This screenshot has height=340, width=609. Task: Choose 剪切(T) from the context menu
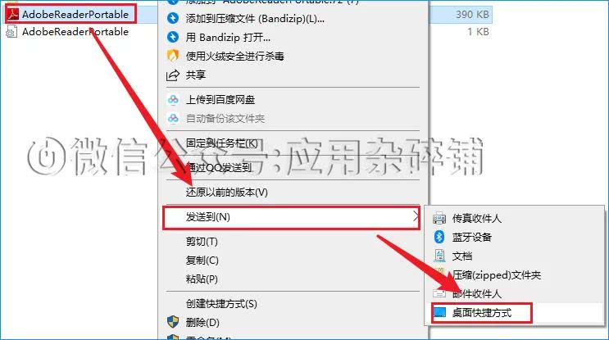point(202,242)
